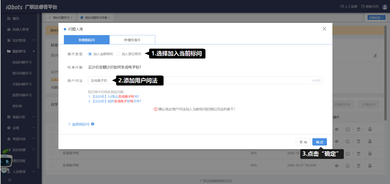The height and width of the screenshot is (184, 390).
Task: Click the 取消 cancel button
Action: [303, 142]
